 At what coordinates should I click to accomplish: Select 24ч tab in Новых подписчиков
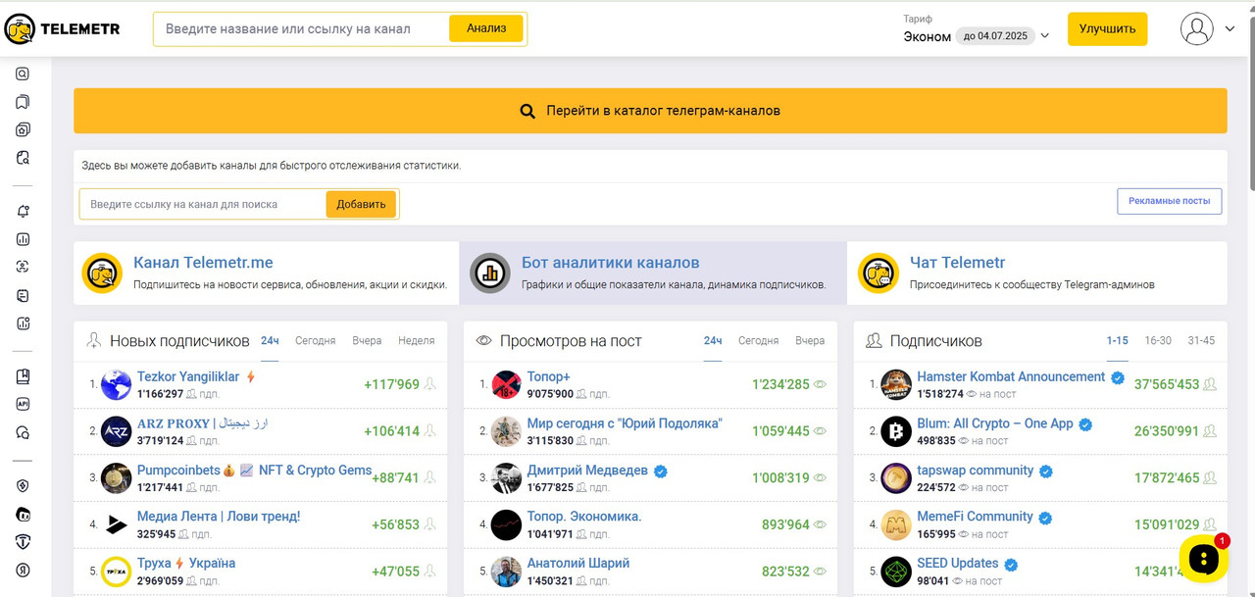click(270, 340)
